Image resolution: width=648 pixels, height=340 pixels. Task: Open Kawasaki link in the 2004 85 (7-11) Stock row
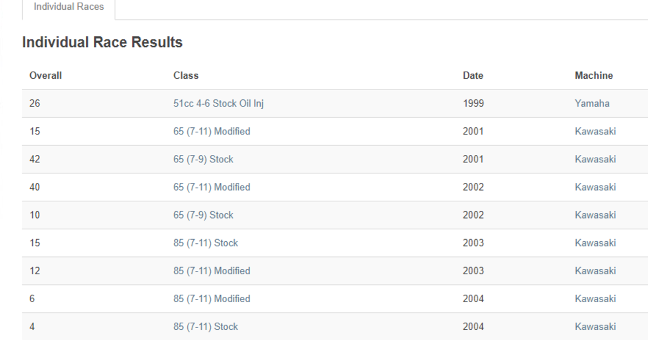(595, 327)
